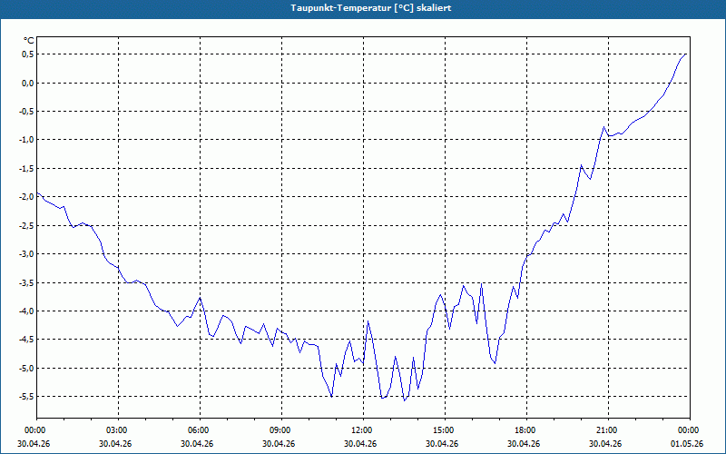
Task: Click the -2,5 y-axis label
Action: pos(27,225)
